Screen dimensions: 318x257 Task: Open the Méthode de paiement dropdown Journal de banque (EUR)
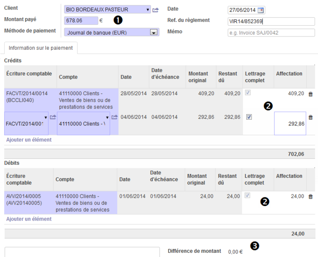pyautogui.click(x=154, y=33)
